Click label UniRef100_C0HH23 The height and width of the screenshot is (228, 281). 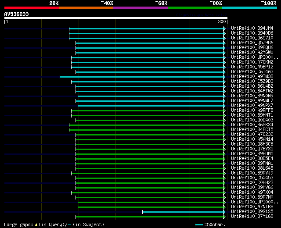(252, 183)
